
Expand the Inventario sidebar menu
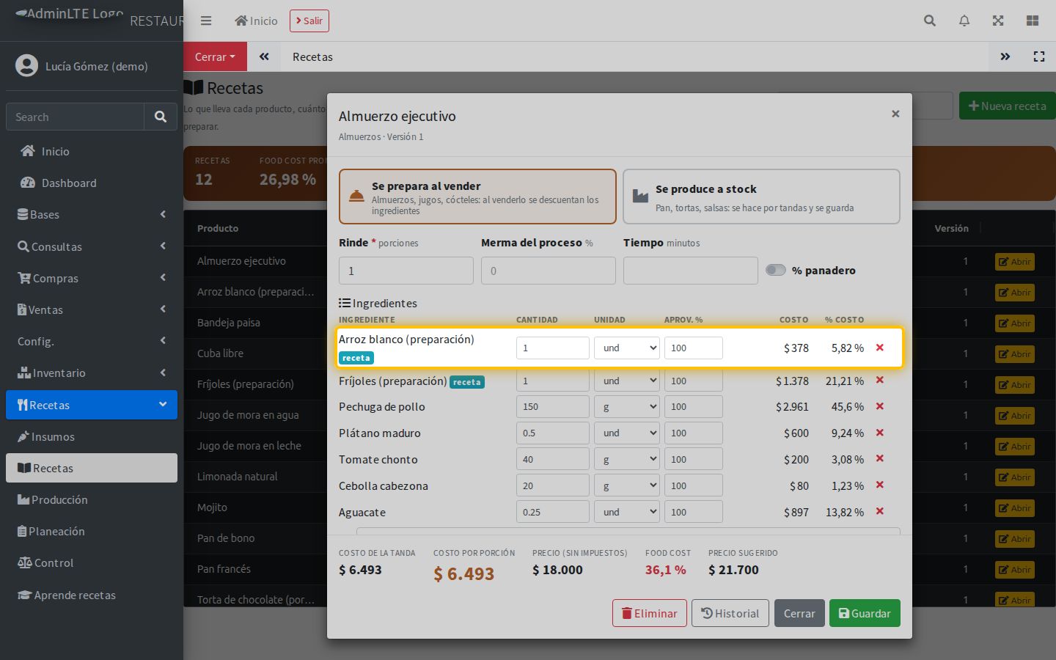pyautogui.click(x=92, y=373)
